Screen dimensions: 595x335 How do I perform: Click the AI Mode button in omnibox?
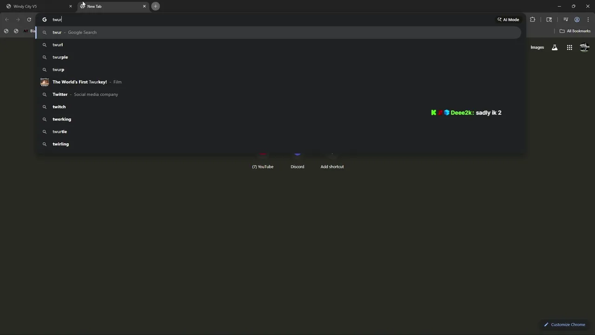point(508,20)
